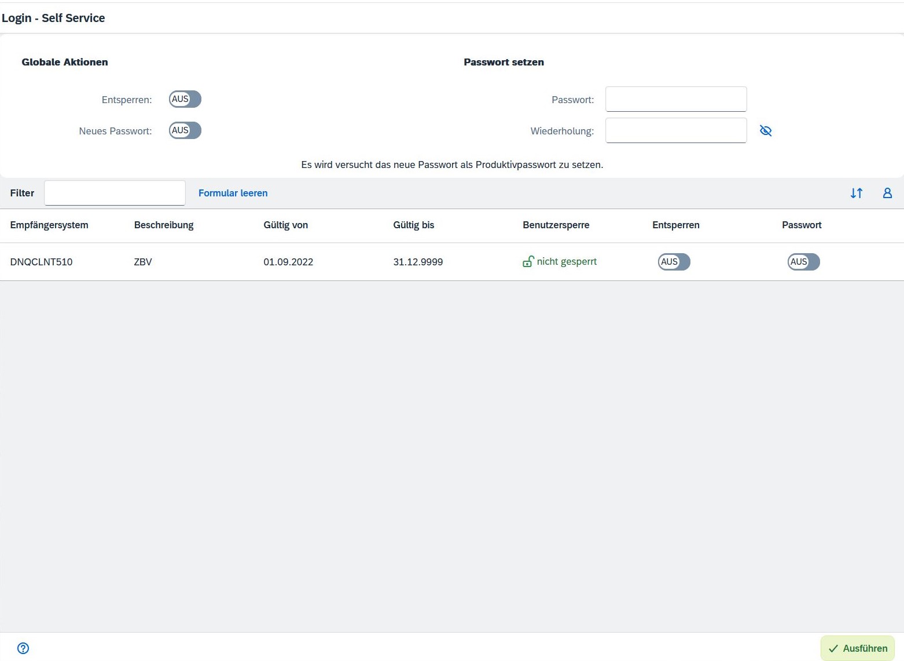Viewport: 904px width, 661px height.
Task: Toggle password visibility eye icon
Action: coord(765,131)
